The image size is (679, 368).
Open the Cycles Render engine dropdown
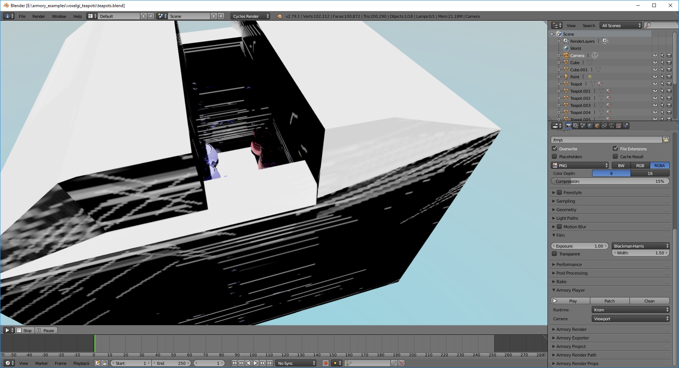(250, 16)
